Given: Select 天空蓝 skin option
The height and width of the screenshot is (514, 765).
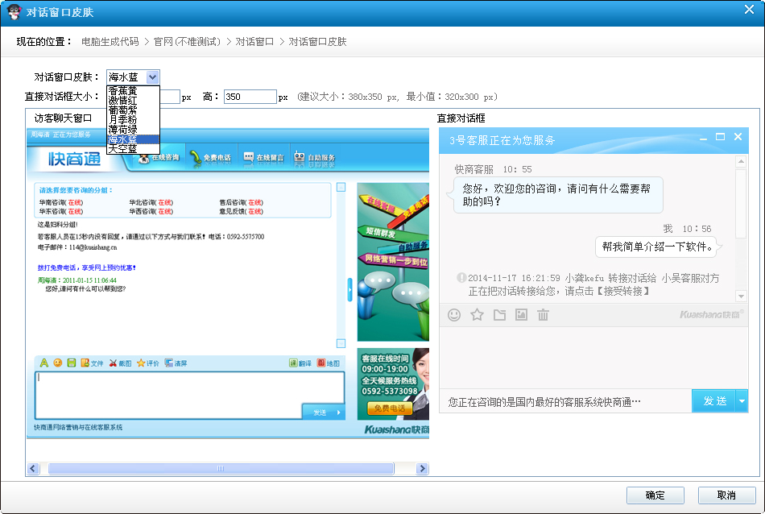Looking at the screenshot, I should (123, 148).
